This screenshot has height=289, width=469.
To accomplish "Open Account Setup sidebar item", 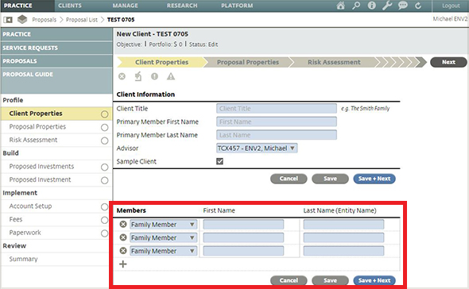I will click(x=30, y=206).
